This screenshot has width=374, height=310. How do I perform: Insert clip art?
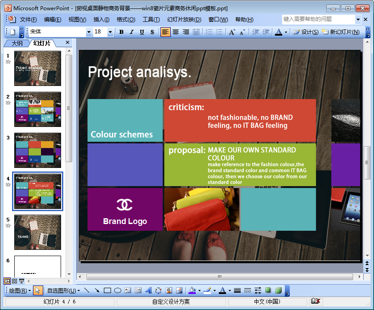(x=169, y=290)
